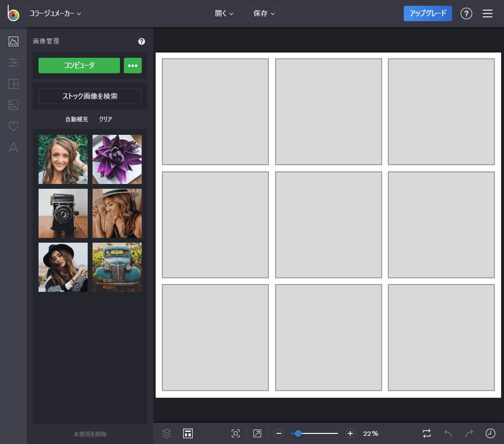This screenshot has width=504, height=444.
Task: Click the クリア link
Action: click(x=105, y=119)
